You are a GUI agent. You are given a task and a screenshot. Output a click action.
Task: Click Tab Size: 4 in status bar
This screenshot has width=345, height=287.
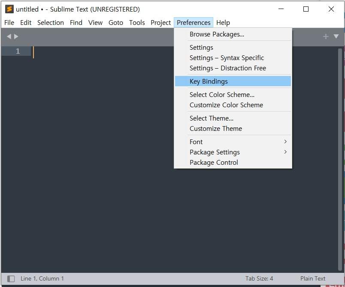click(259, 279)
